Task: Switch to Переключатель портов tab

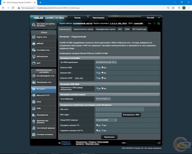Action: [x=83, y=29]
